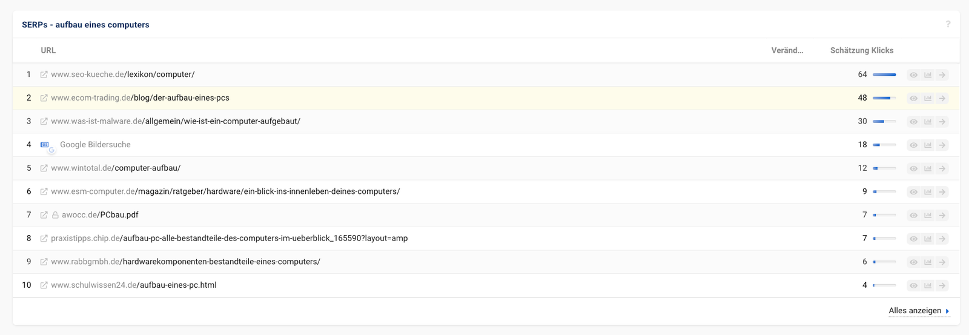Show chart for ecom-trading.de row
The height and width of the screenshot is (335, 969).
tap(928, 98)
